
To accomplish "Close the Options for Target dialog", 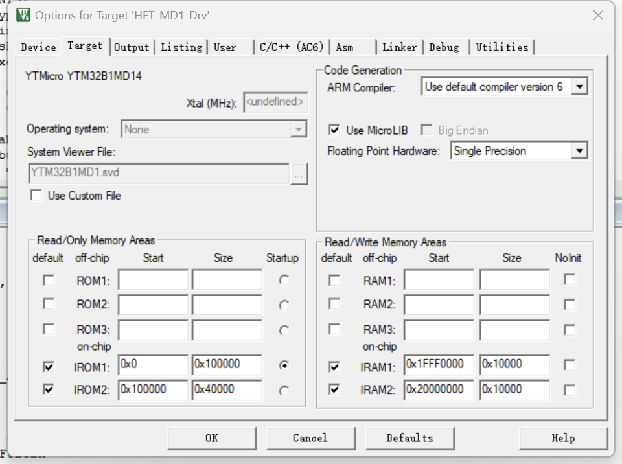I will (598, 16).
